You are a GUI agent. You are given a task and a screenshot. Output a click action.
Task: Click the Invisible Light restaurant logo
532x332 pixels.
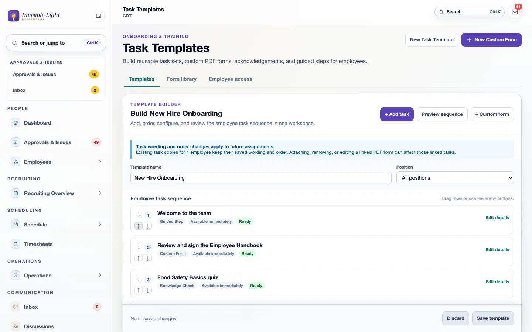(34, 15)
